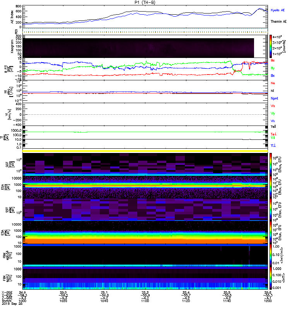Select the black Te parallel legend label
The height and width of the screenshot is (309, 290).
273,127
